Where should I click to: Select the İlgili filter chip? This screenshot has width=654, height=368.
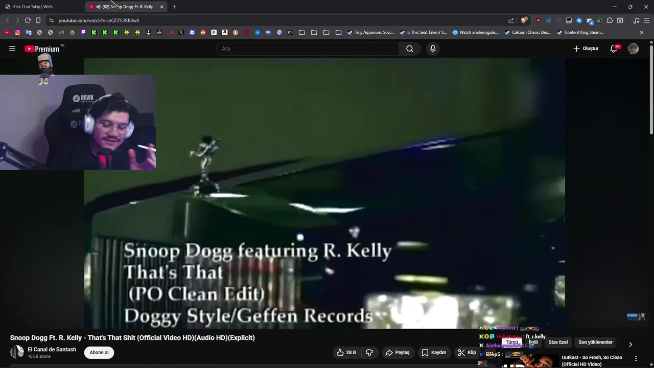pos(533,342)
